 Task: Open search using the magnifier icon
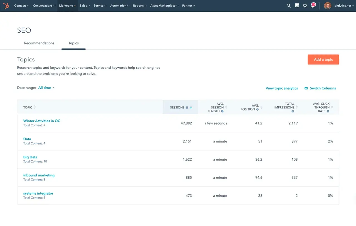(x=289, y=6)
